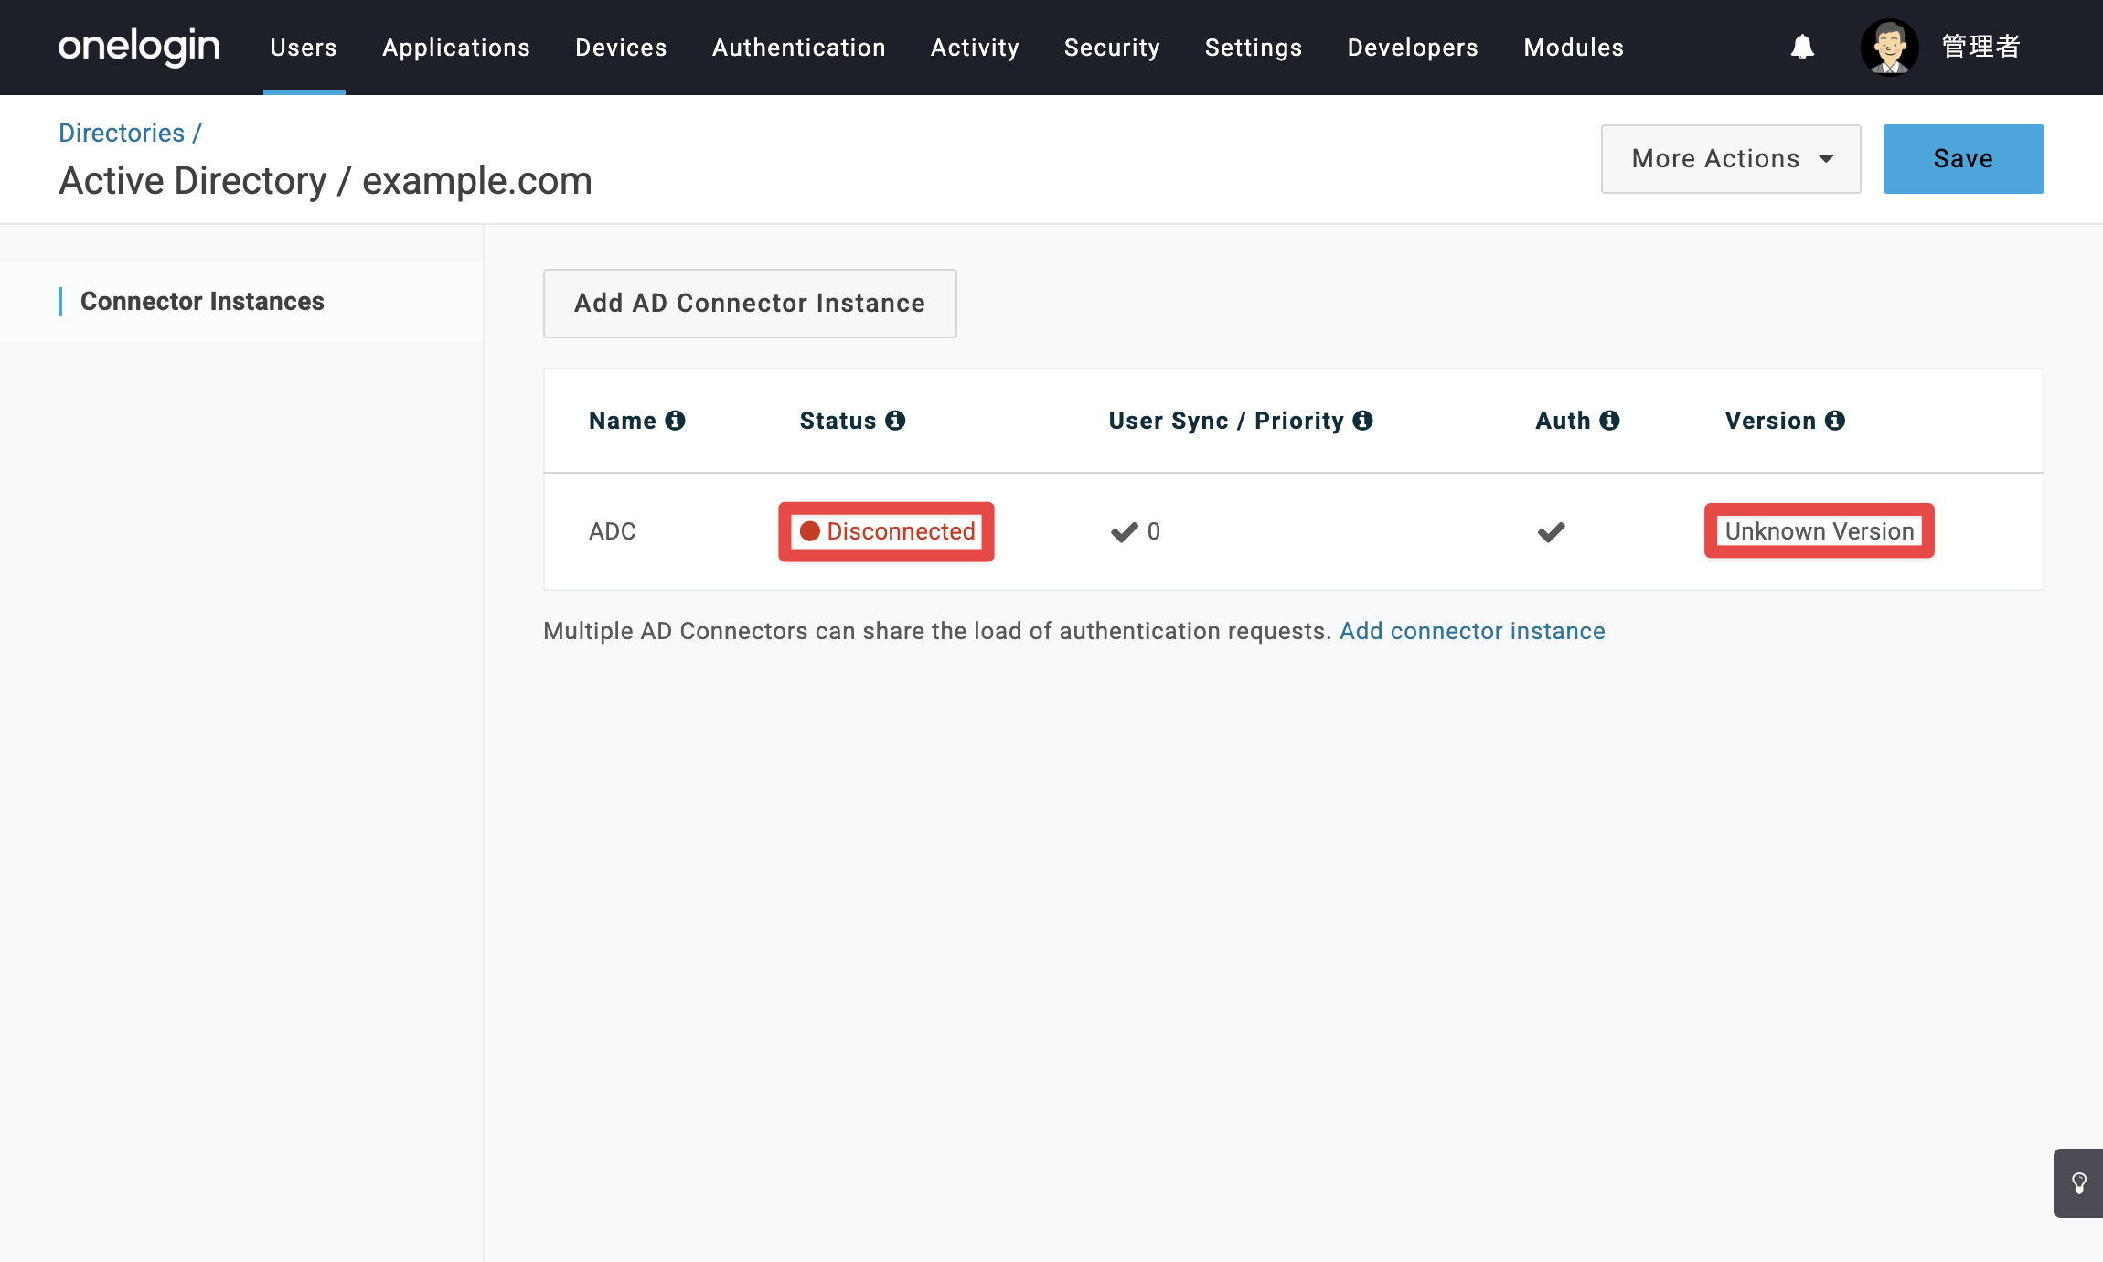Open the Modules menu
Image resolution: width=2103 pixels, height=1262 pixels.
point(1574,48)
